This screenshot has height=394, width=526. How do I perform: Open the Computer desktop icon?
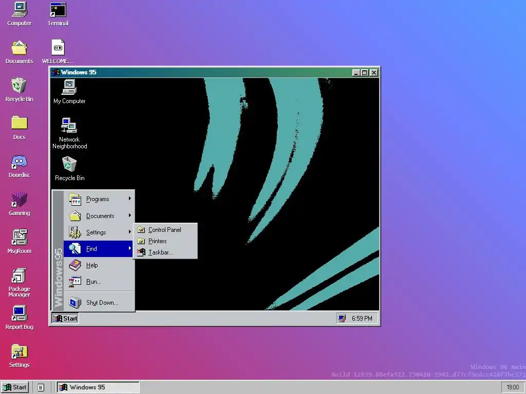19,14
